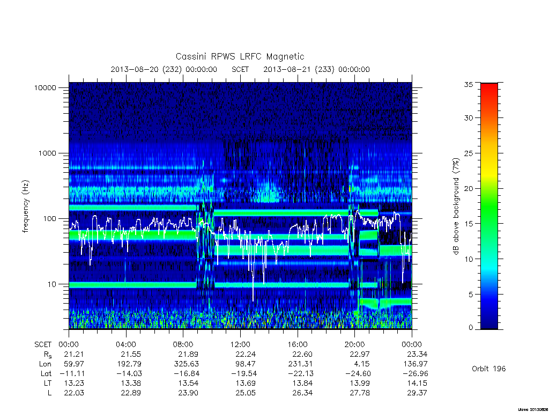
Task: Click the 10000 frequency tick label
Action: coord(45,88)
